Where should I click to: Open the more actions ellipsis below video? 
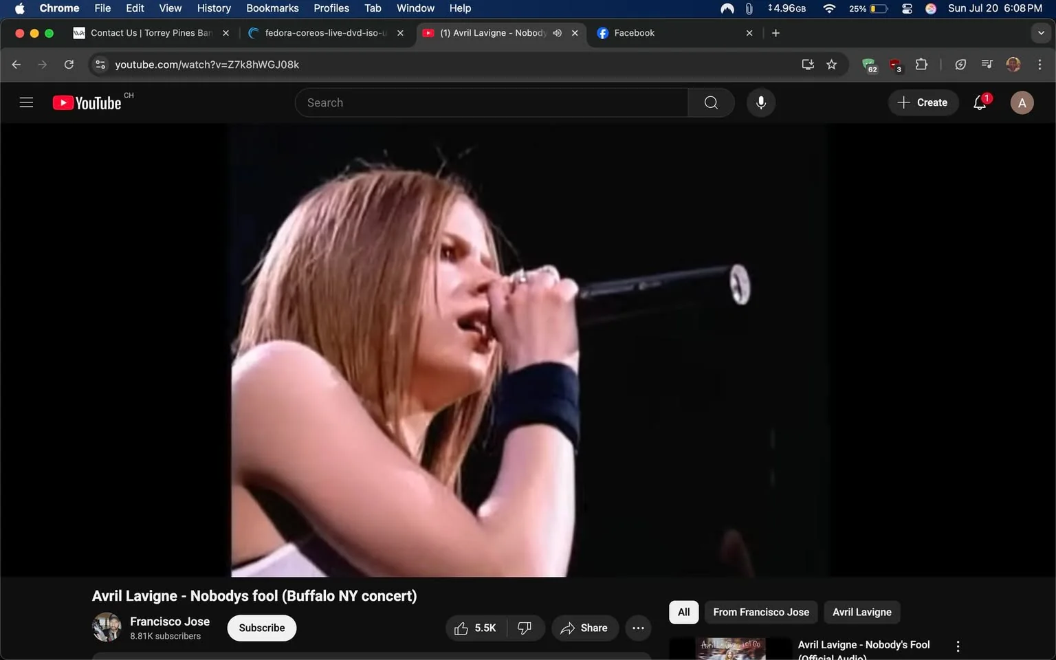pos(638,628)
